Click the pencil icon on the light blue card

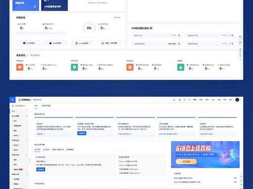click(x=35, y=6)
